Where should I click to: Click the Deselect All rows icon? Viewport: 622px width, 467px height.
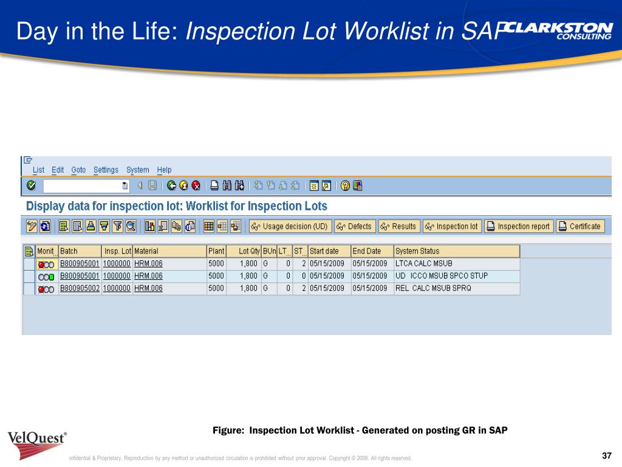pos(77,226)
